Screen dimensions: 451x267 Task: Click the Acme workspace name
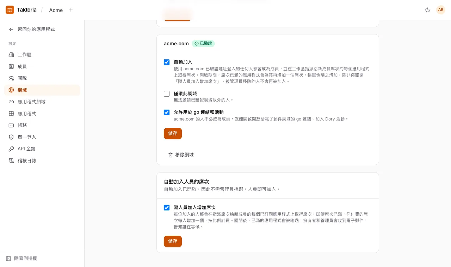(56, 10)
